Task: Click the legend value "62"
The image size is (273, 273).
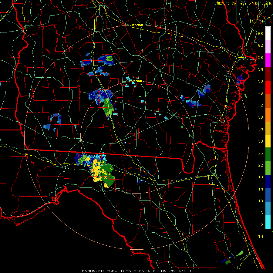Action: (x=261, y=45)
